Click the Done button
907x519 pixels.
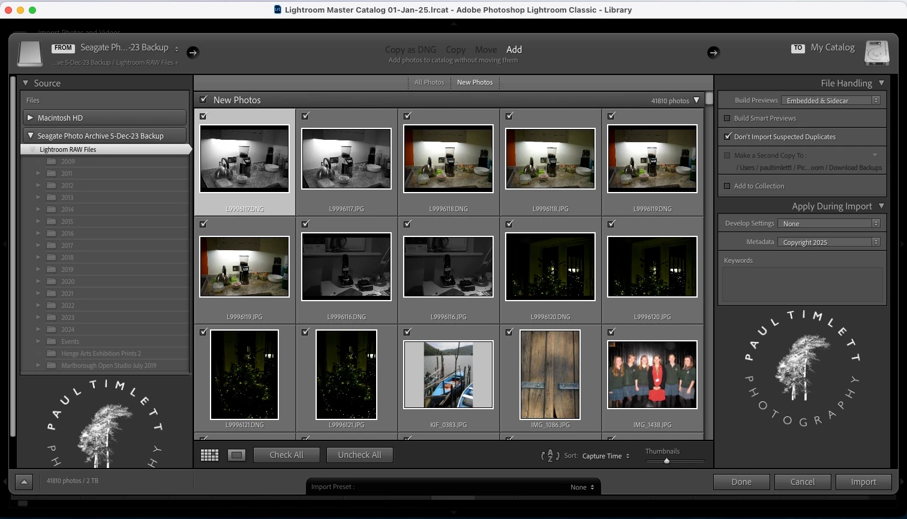point(741,482)
